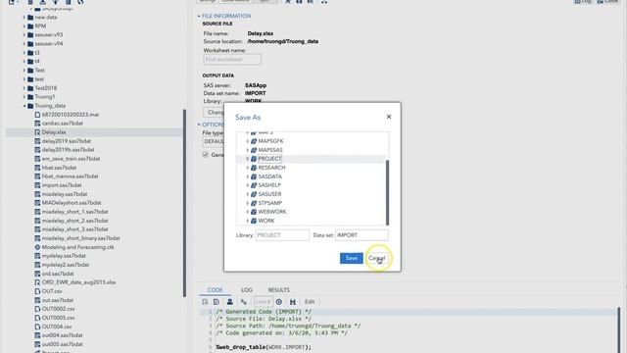The width and height of the screenshot is (627, 353).
Task: Close the Save As dialog
Action: tap(389, 117)
